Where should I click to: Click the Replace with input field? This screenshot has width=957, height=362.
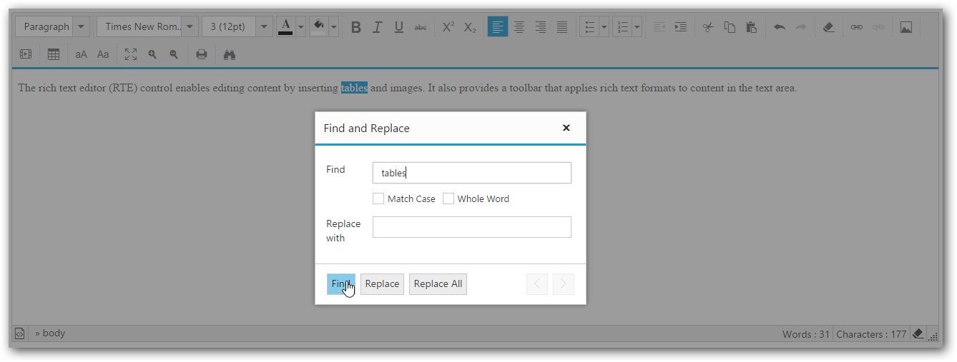coord(472,227)
